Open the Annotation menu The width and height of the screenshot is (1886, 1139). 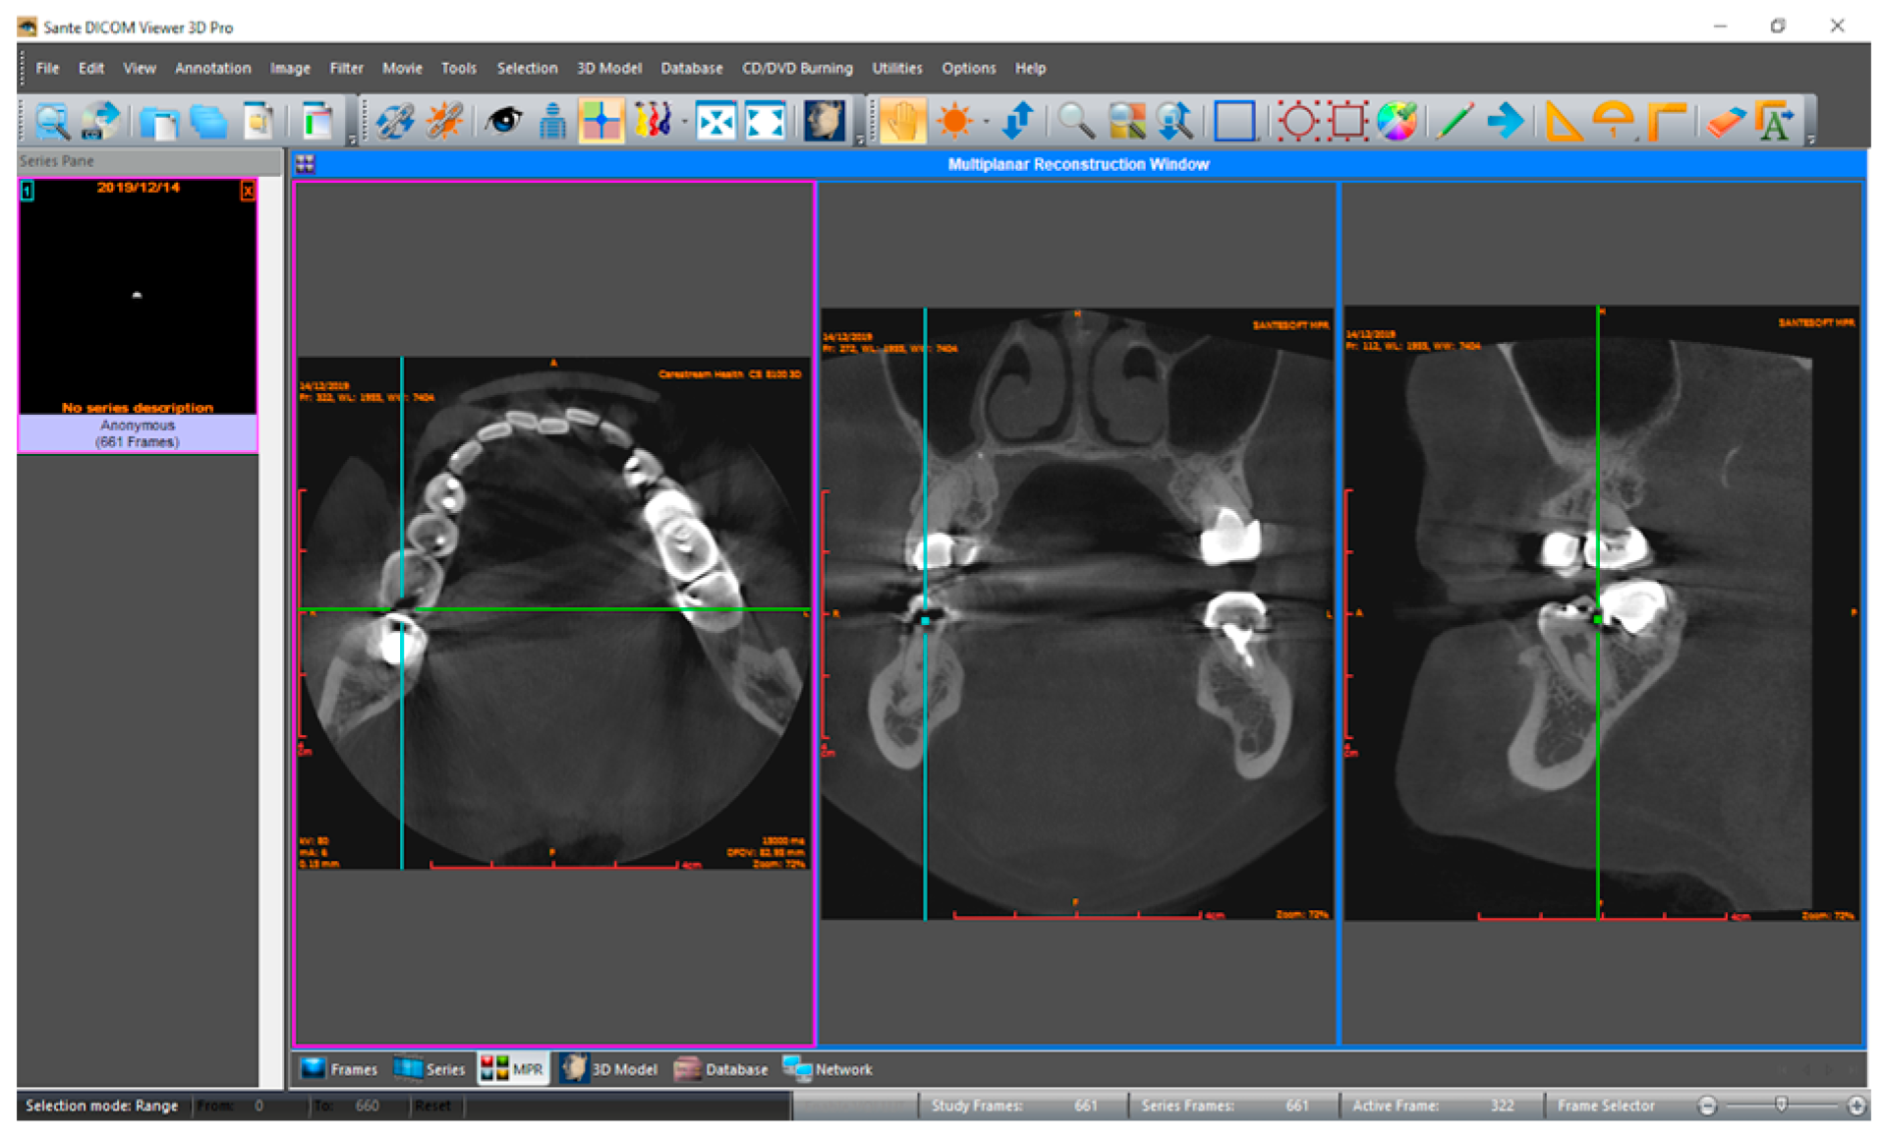[212, 68]
